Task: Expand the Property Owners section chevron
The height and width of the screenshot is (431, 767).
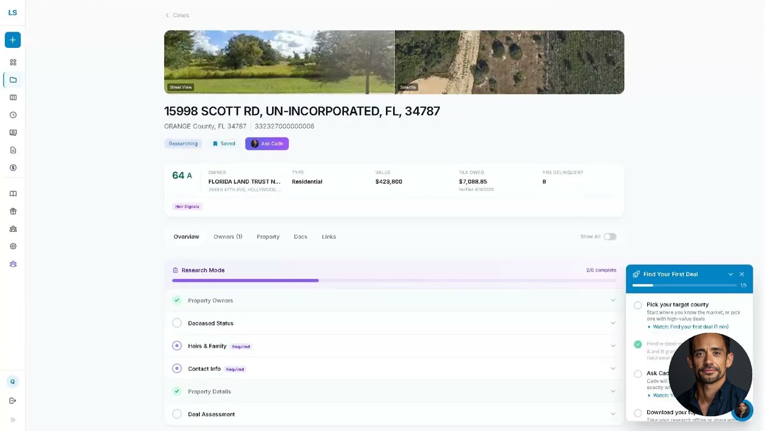Action: coord(613,301)
